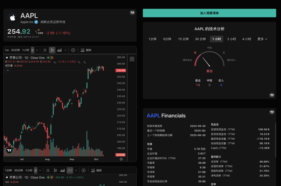The height and width of the screenshot is (186, 281).
Task: Collapse the chart legend with the chevron
Action: (x=8, y=70)
